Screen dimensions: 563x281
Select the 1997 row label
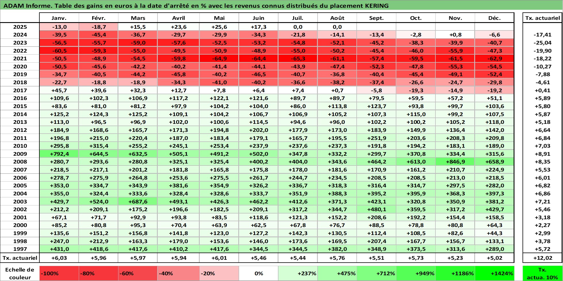tap(20, 249)
